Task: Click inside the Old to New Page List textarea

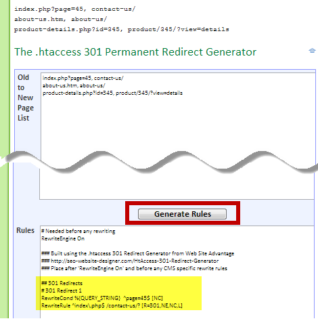Action: click(x=177, y=127)
